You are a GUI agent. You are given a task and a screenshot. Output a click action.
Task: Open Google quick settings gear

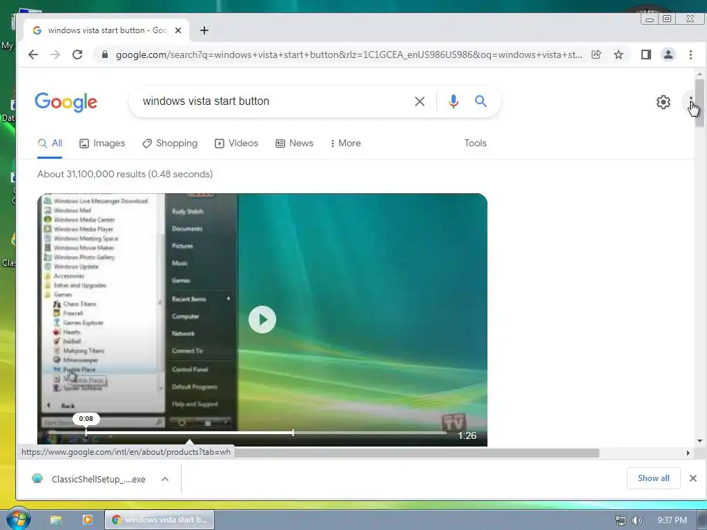pos(664,102)
